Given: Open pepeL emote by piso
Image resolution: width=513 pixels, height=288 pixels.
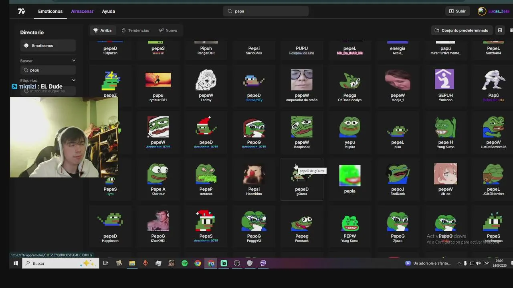Looking at the screenshot, I should coord(398,132).
